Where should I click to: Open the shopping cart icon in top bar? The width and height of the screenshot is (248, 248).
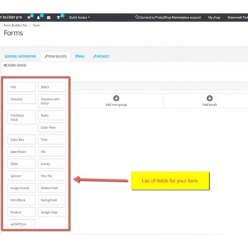[x=29, y=17]
